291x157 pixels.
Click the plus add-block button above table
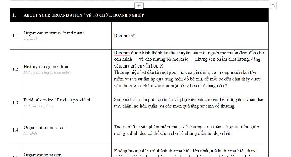click(139, 5)
